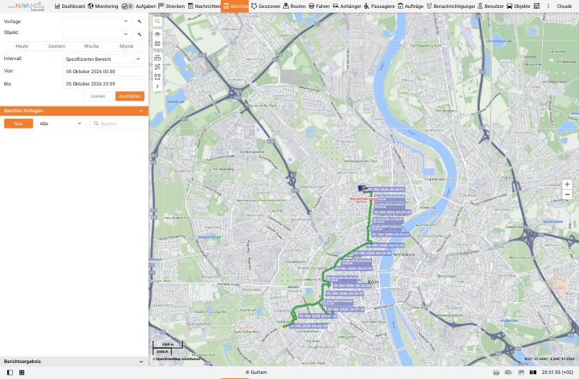Toggle the left panel layout icon in footer
Viewport: 579px width, 379px height.
click(x=10, y=372)
